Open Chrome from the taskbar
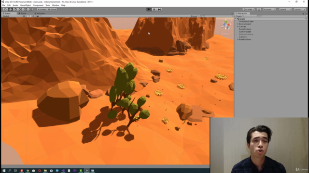This screenshot has width=309, height=173. (28, 171)
